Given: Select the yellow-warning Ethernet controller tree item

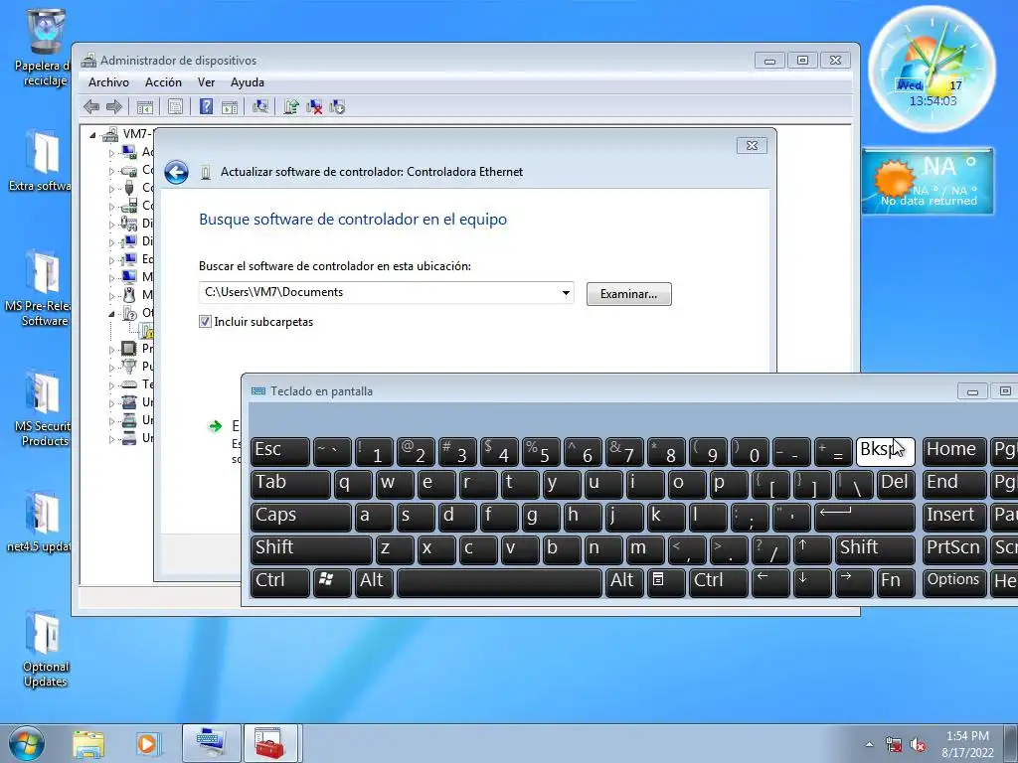Looking at the screenshot, I should click(x=147, y=332).
